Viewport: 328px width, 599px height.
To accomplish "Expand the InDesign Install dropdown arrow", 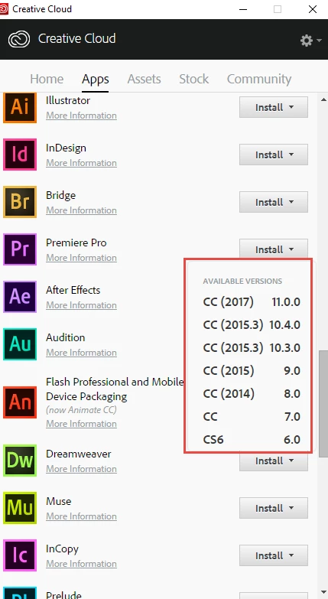I will [291, 155].
